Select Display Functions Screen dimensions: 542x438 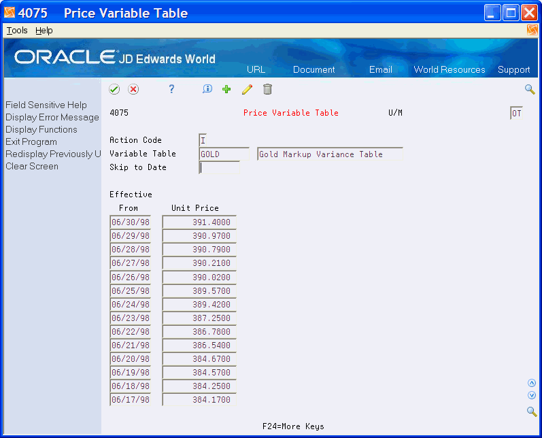[41, 129]
